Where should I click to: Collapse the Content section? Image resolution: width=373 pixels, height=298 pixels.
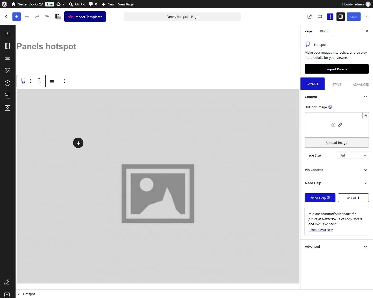point(337,97)
